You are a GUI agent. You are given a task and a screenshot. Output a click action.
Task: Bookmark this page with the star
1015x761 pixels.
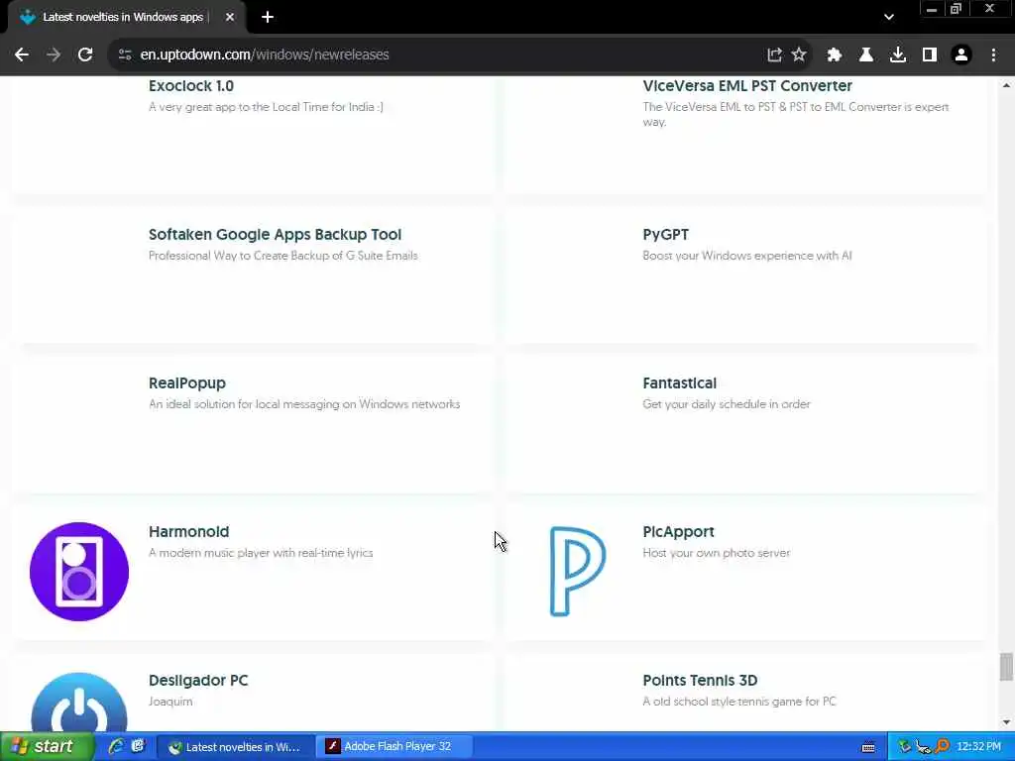pos(799,55)
